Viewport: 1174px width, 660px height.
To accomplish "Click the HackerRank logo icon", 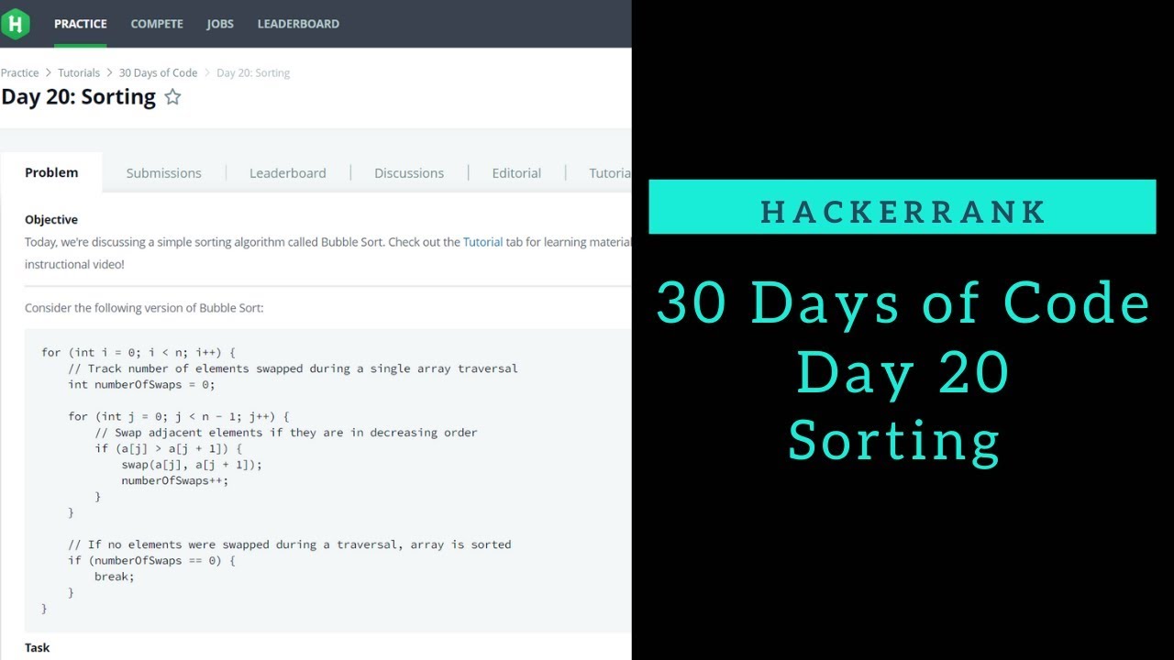I will [x=15, y=24].
